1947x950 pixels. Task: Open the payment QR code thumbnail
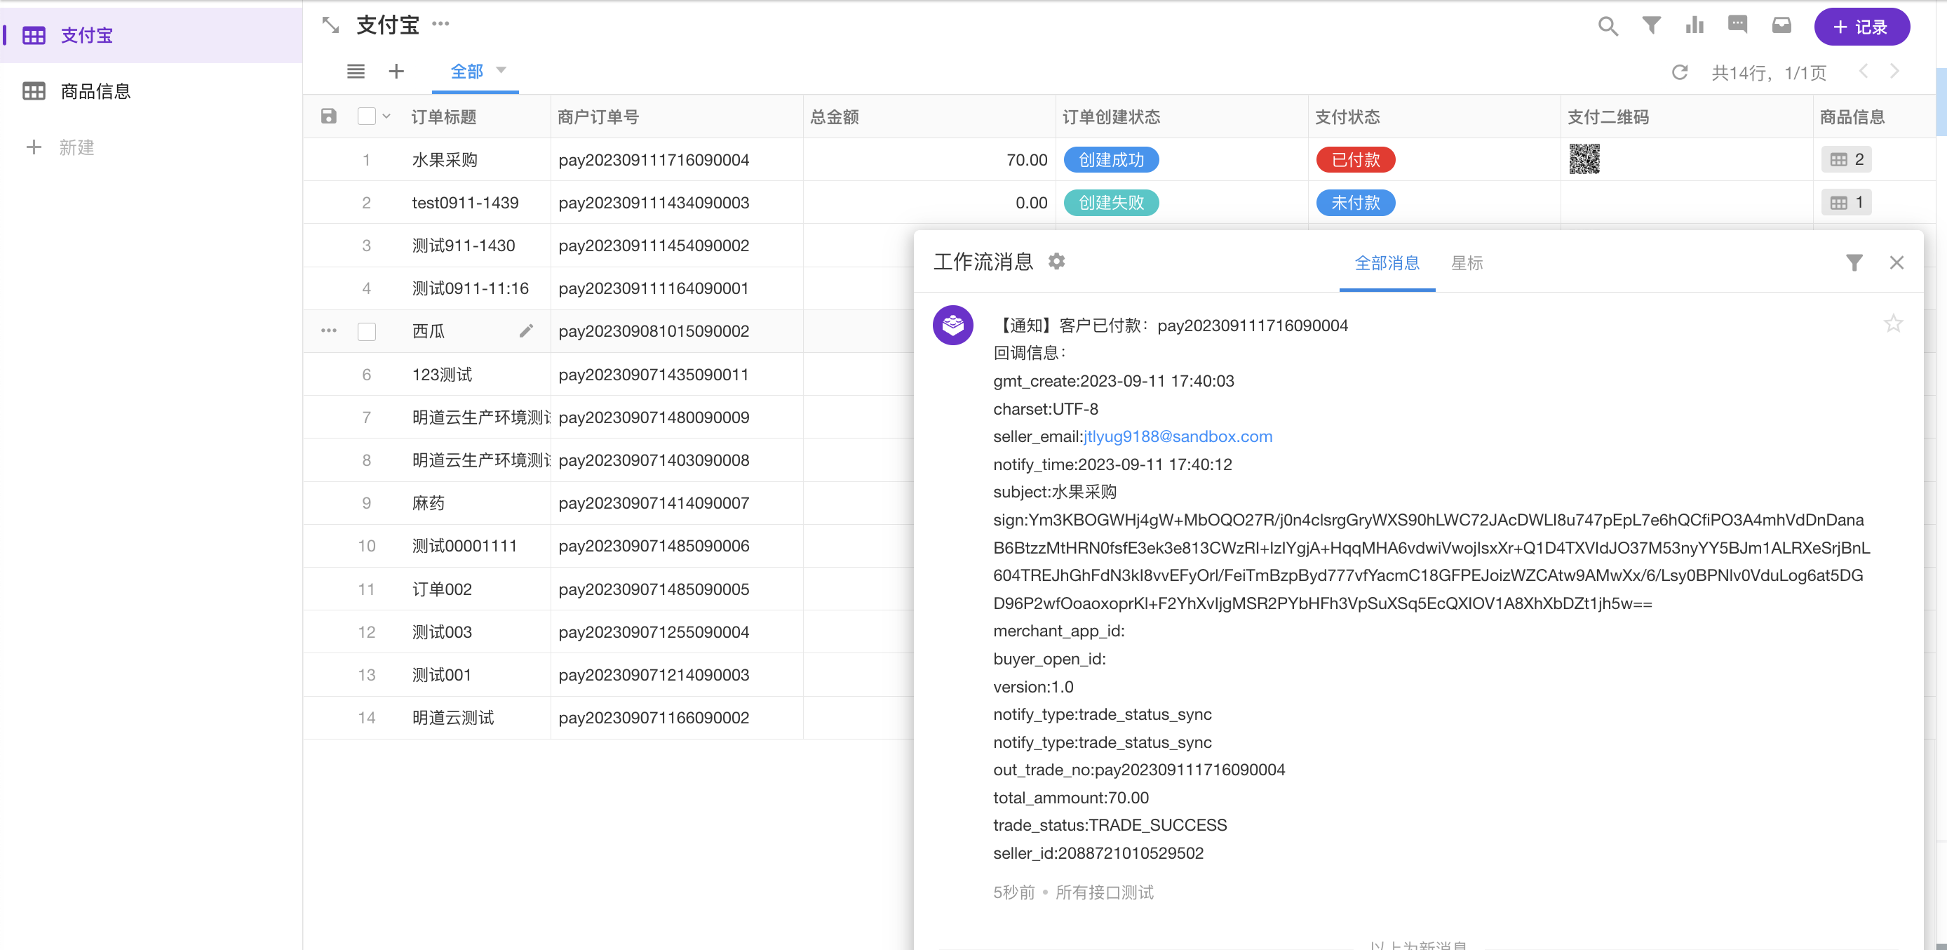[x=1584, y=159]
